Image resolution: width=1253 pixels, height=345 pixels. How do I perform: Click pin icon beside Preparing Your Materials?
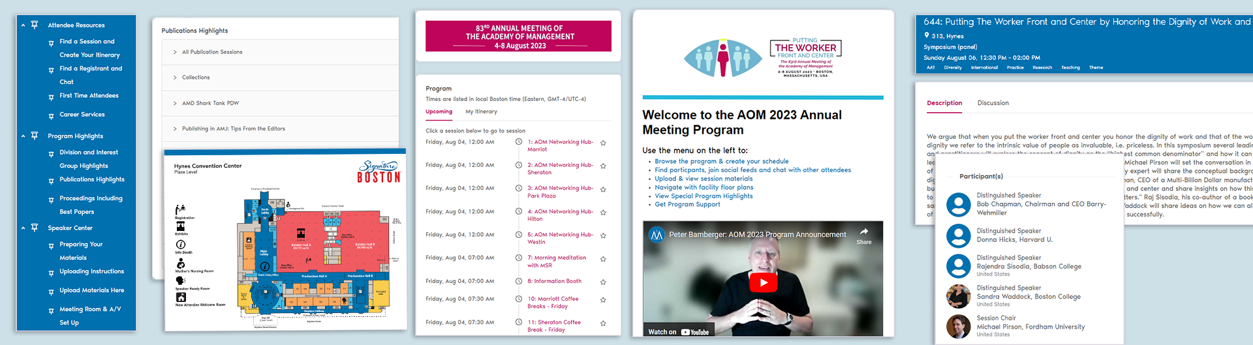[52, 246]
